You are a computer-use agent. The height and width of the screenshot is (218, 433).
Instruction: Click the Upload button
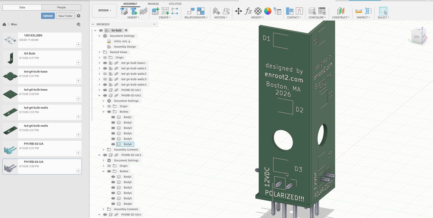48,16
